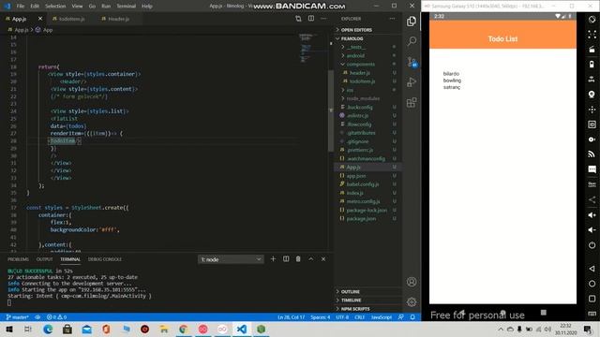Click the Open Changes icon in editor toolbar
Screen dimensions: 600x337
coord(298,19)
